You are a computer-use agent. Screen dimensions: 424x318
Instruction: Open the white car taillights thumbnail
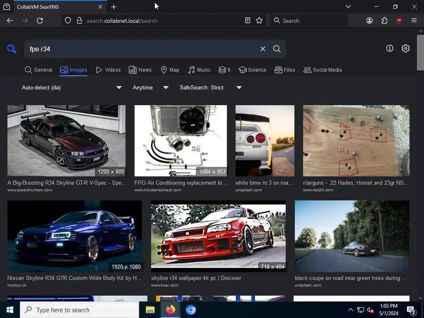pos(265,141)
